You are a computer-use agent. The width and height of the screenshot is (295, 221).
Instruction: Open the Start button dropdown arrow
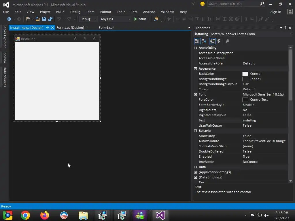[x=149, y=19]
